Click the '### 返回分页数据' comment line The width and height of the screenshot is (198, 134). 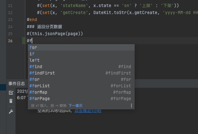(x=45, y=27)
